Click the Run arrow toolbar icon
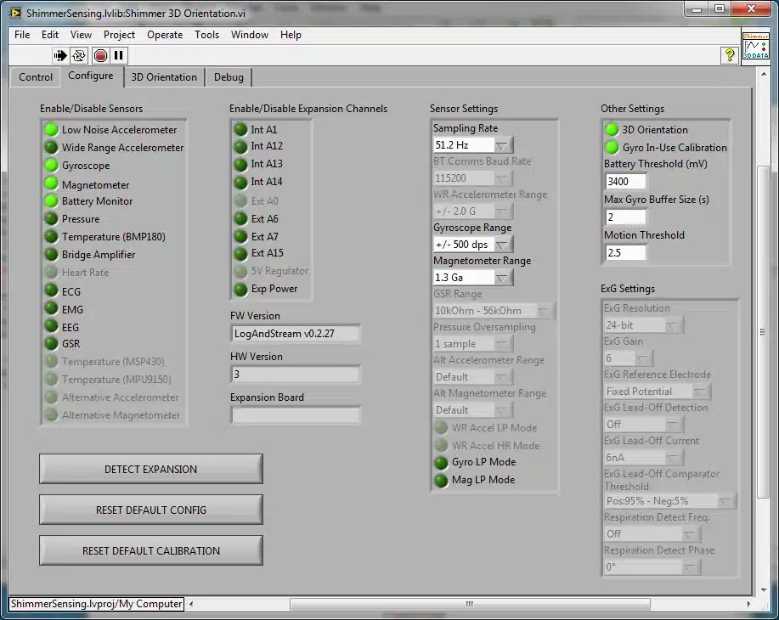The width and height of the screenshot is (779, 620). pyautogui.click(x=60, y=55)
